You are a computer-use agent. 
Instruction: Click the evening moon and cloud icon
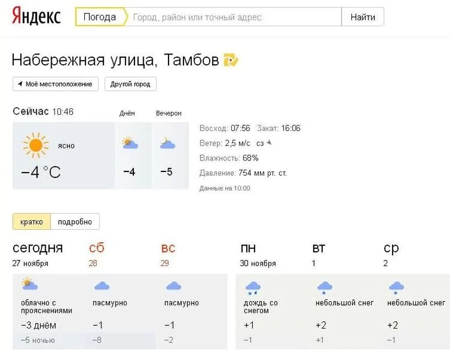tap(167, 143)
